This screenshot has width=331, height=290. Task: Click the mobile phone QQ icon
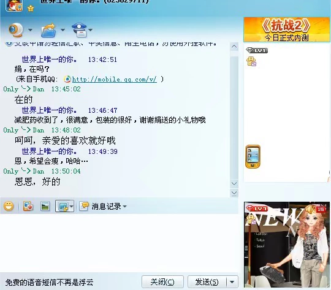pyautogui.click(x=253, y=157)
